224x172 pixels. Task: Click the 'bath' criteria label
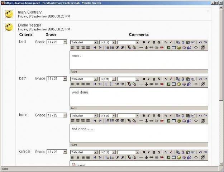23,78
